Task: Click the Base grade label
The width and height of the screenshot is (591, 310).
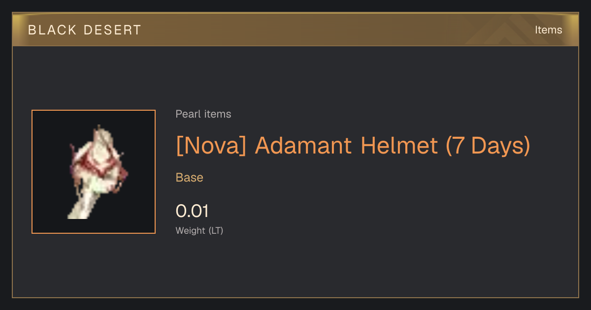Action: pyautogui.click(x=190, y=178)
